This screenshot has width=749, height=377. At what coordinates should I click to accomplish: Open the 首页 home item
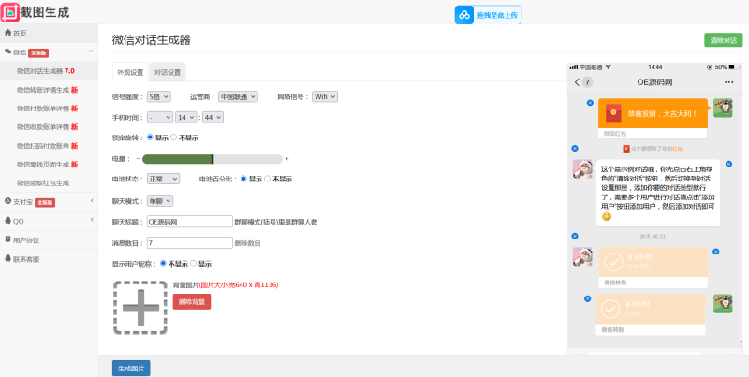49,33
